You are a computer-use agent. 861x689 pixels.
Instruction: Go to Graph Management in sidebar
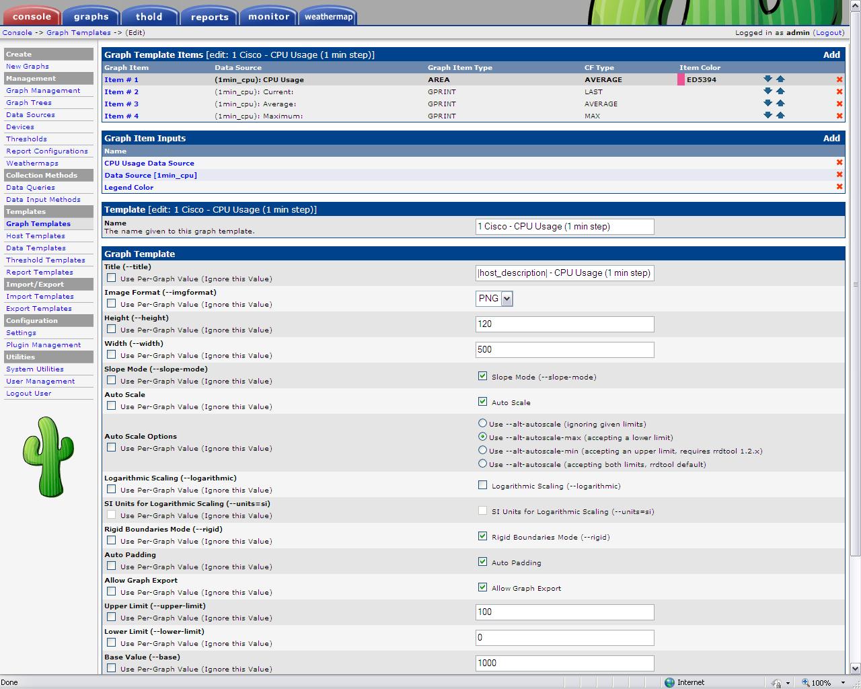click(43, 90)
